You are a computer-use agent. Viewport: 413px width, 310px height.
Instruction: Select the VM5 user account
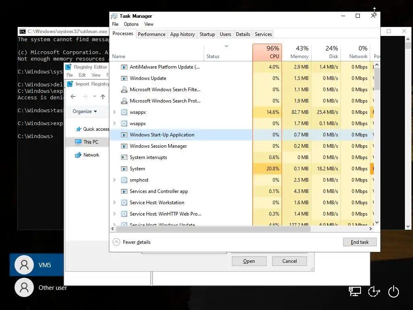pos(37,265)
